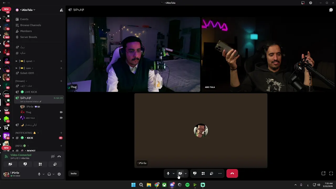336x189 pixels.
Task: Click ! Pirlo user avatar in user panel
Action: (6, 174)
